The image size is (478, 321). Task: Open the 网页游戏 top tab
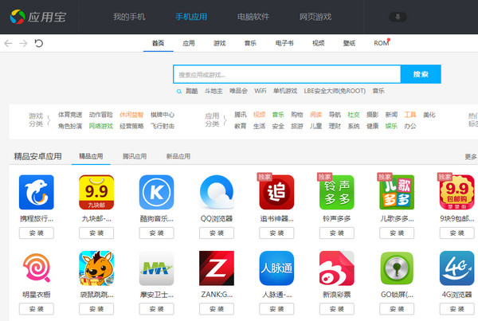pos(315,17)
